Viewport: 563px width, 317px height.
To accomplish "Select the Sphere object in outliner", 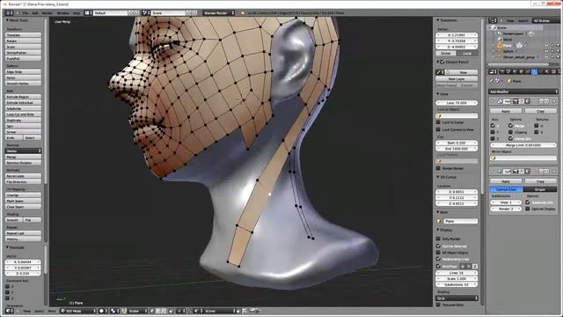I will point(508,51).
